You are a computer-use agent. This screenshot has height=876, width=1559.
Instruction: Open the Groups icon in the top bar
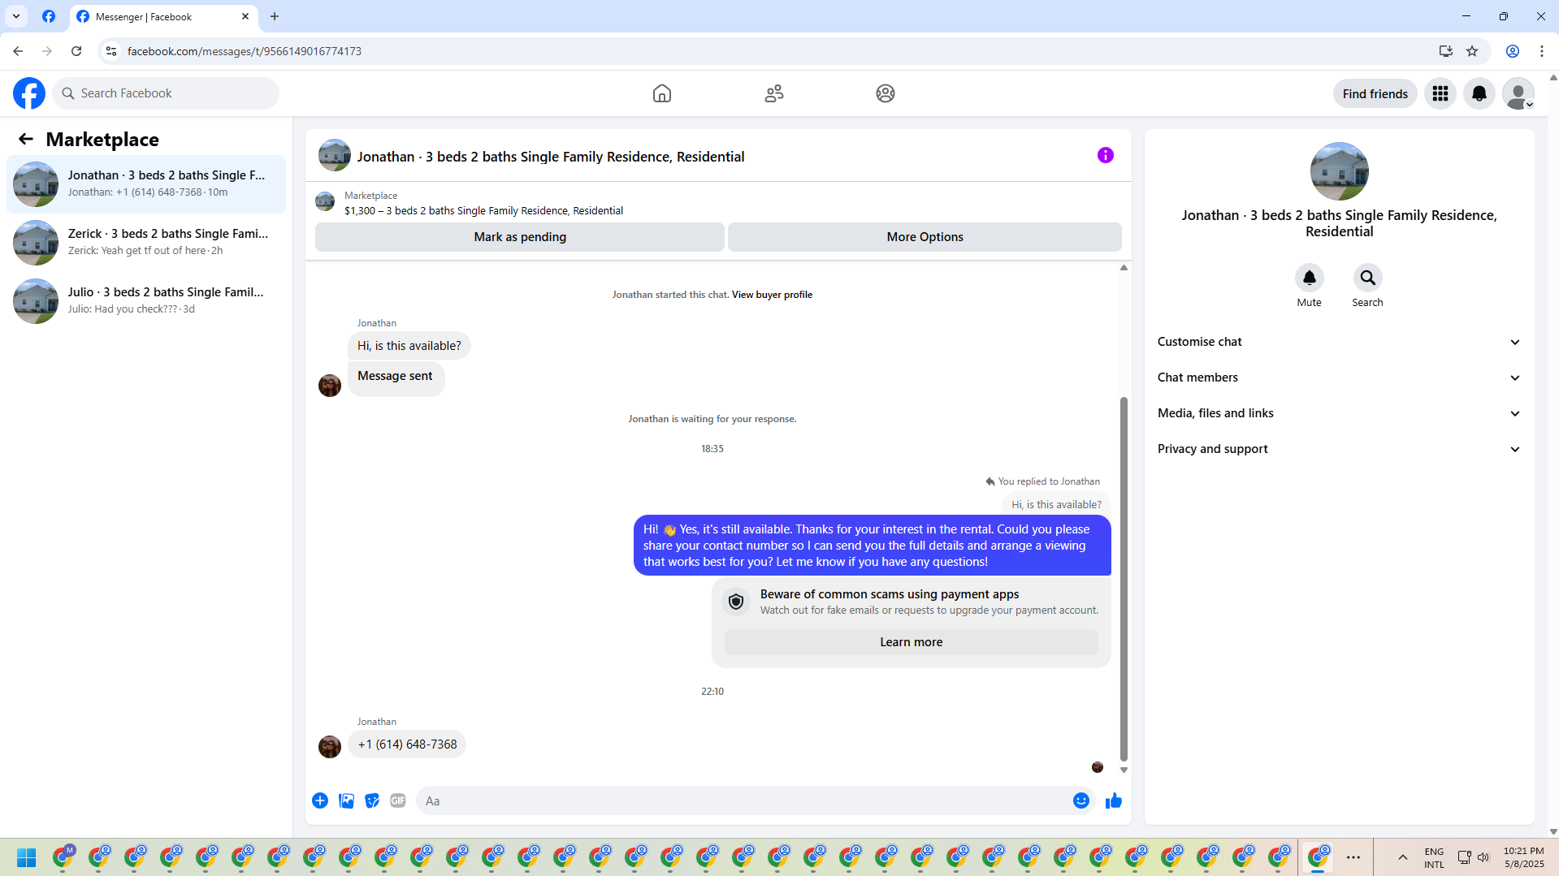pos(886,93)
